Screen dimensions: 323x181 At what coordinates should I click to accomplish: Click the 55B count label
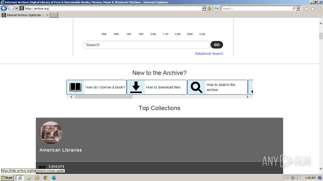point(104,34)
